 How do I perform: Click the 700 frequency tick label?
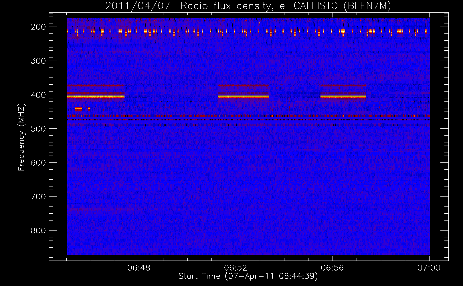pyautogui.click(x=38, y=197)
